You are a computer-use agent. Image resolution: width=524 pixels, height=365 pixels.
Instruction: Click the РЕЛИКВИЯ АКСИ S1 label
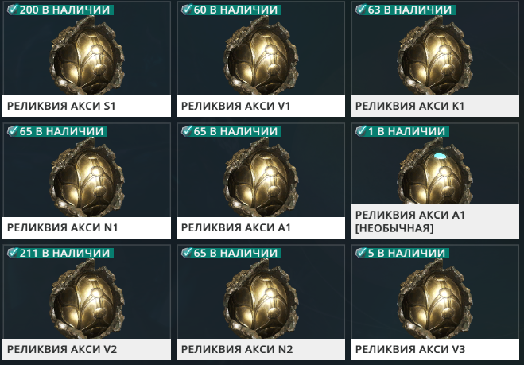[x=61, y=106]
